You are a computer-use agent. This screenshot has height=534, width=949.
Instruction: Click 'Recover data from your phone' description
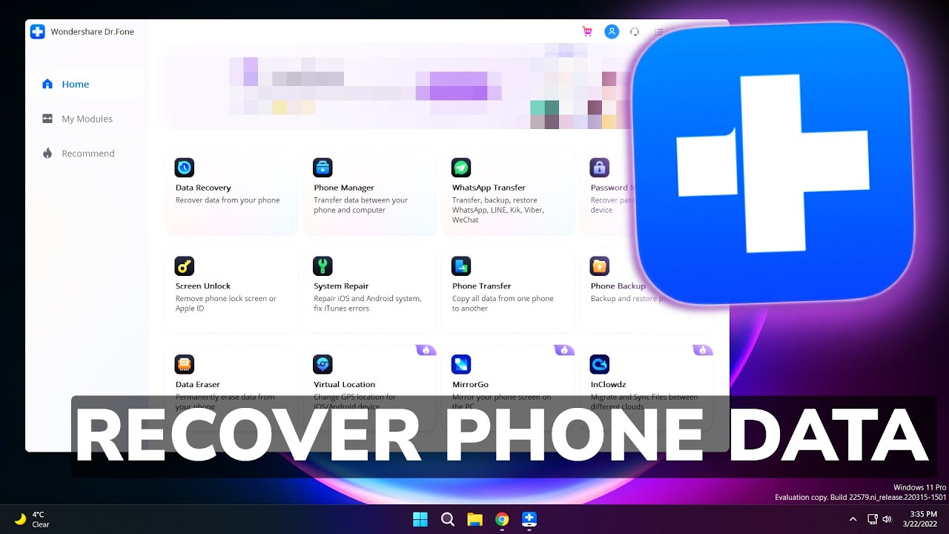pos(228,200)
